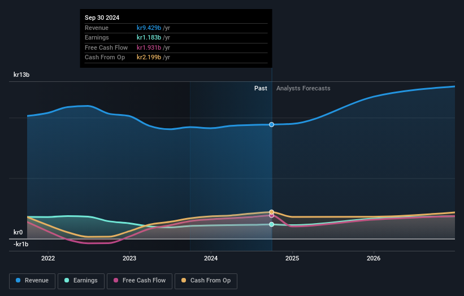The image size is (464, 296).
Task: Click the Earnings row label in tooltip
Action: (x=97, y=37)
